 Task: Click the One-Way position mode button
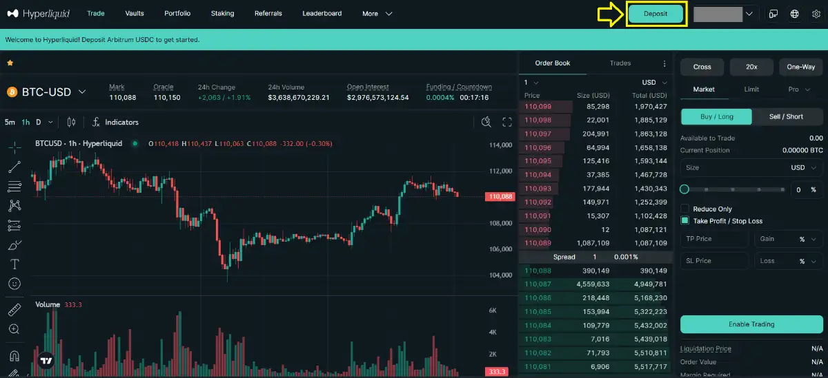[x=801, y=67]
